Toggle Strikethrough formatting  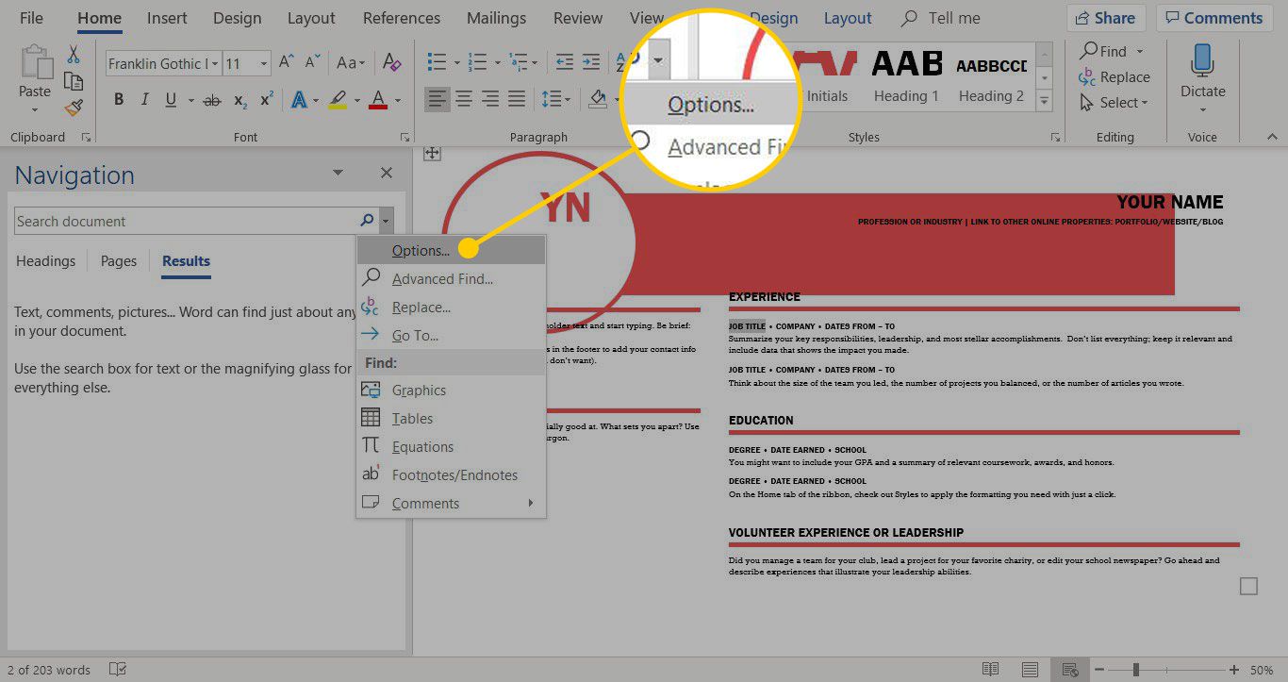[x=213, y=99]
